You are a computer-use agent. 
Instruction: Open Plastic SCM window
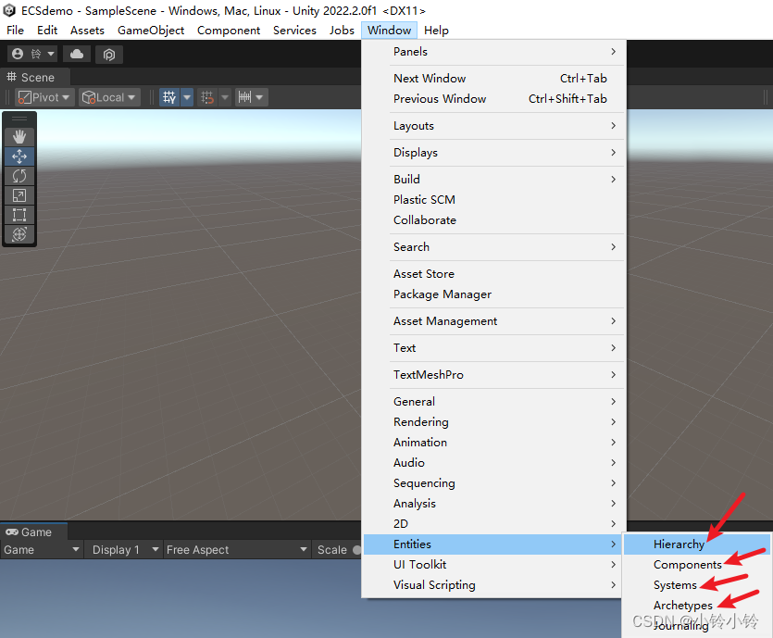coord(494,200)
